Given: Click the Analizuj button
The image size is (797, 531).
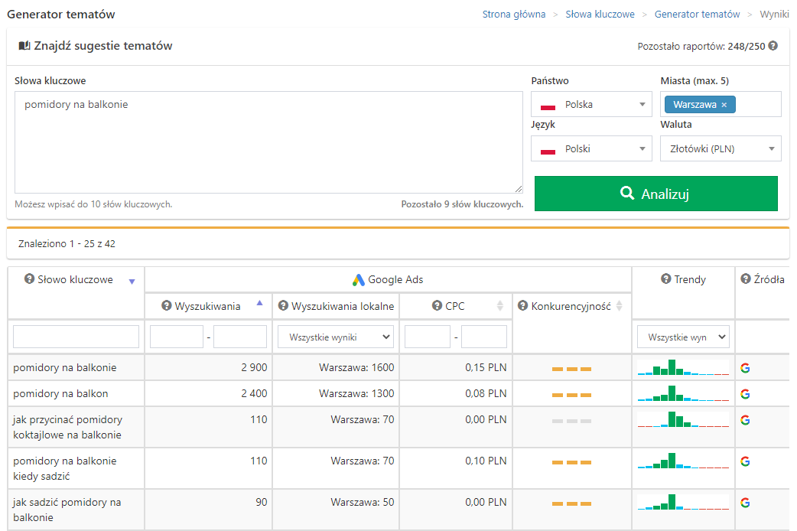Looking at the screenshot, I should 656,194.
